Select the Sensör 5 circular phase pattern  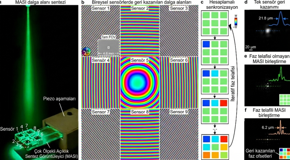click(x=140, y=82)
